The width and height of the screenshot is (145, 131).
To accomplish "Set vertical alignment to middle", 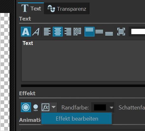I will point(99,32).
